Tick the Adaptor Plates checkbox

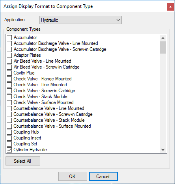9,55
